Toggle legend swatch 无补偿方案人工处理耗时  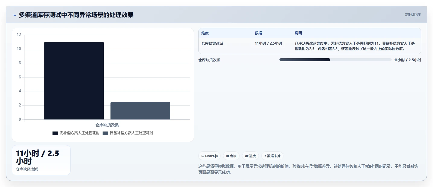click(55, 133)
